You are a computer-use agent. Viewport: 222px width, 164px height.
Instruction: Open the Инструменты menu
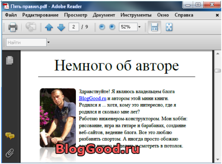(x=136, y=15)
